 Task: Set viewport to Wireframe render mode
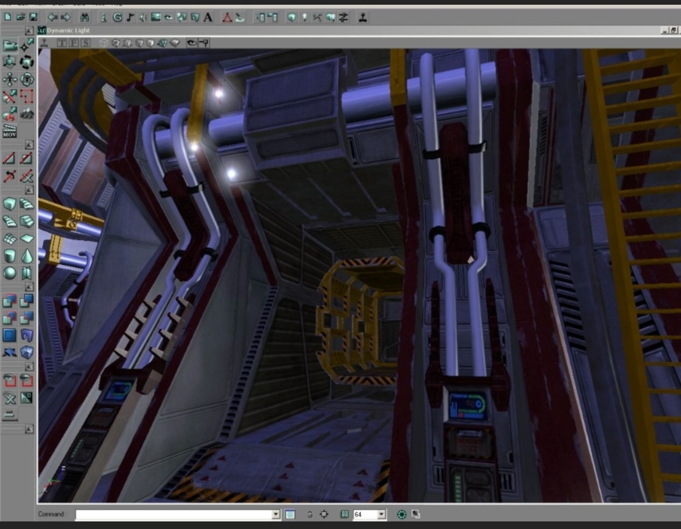tap(104, 43)
